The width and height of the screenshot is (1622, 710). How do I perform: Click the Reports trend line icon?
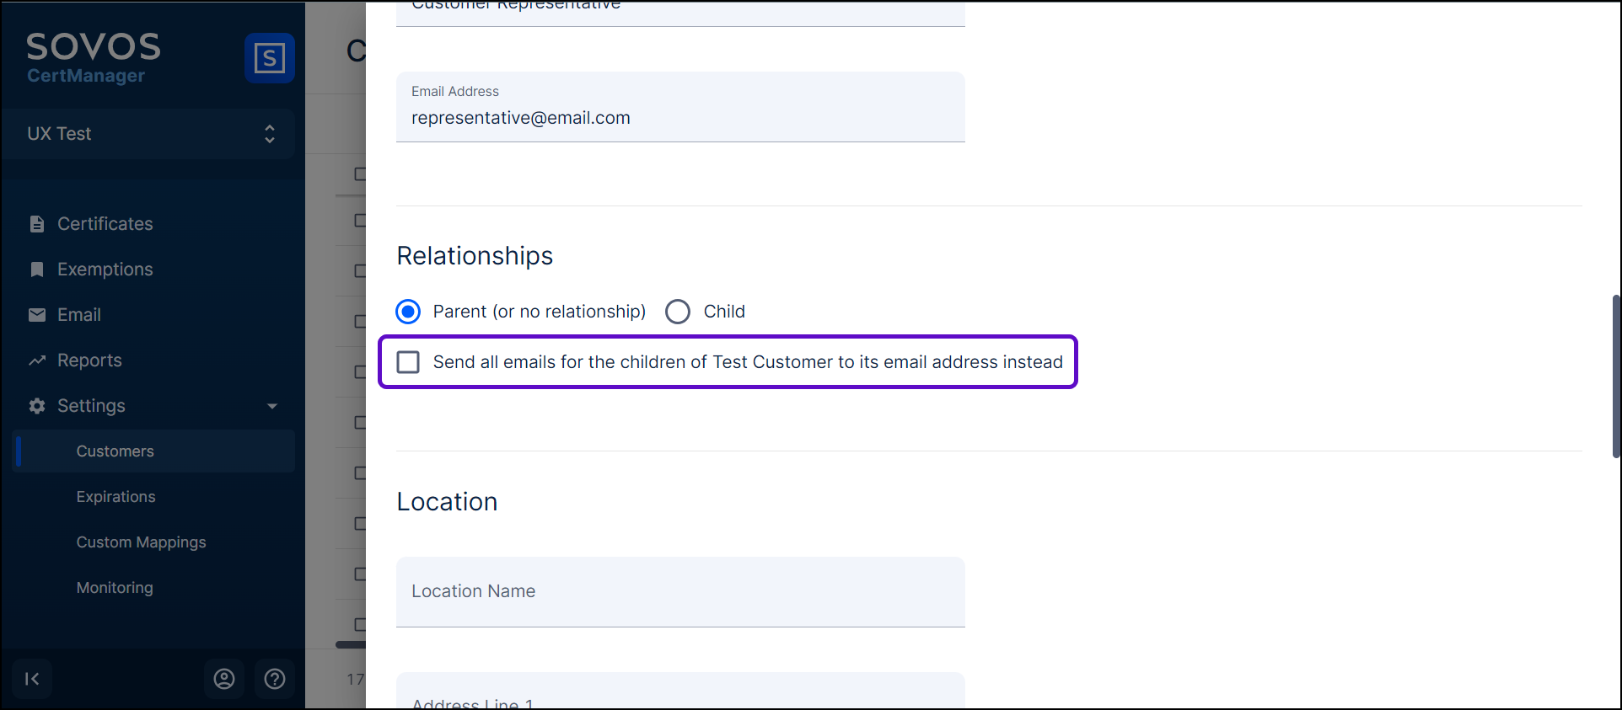tap(37, 360)
